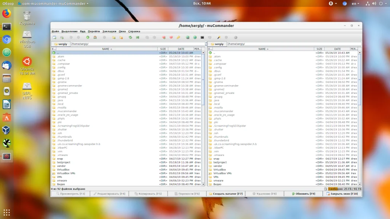Add bookmark using heart-with-plus icon

click(164, 37)
